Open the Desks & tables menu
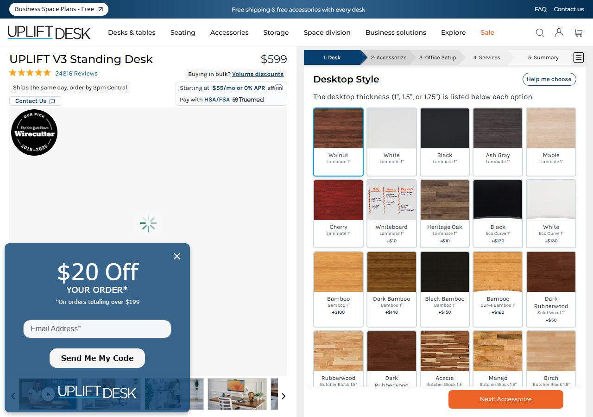593x417 pixels. pos(132,32)
